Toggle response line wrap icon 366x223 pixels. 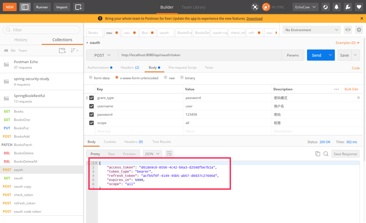pos(169,154)
